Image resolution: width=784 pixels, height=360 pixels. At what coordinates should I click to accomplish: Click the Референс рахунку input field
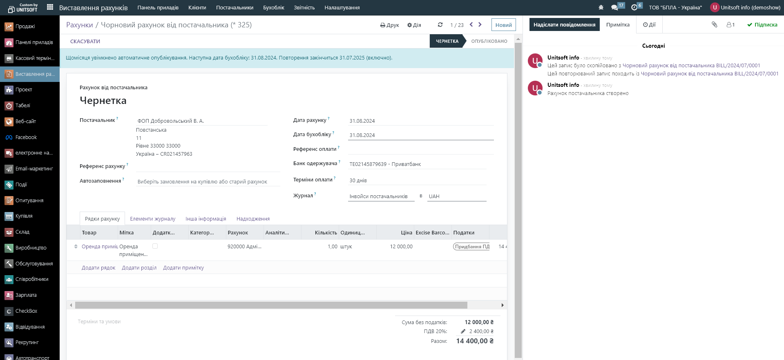pos(208,167)
